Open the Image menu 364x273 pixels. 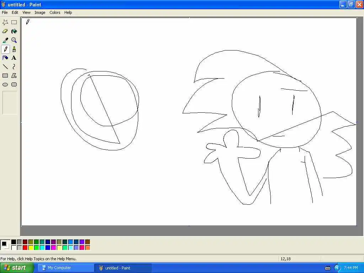[x=40, y=12]
